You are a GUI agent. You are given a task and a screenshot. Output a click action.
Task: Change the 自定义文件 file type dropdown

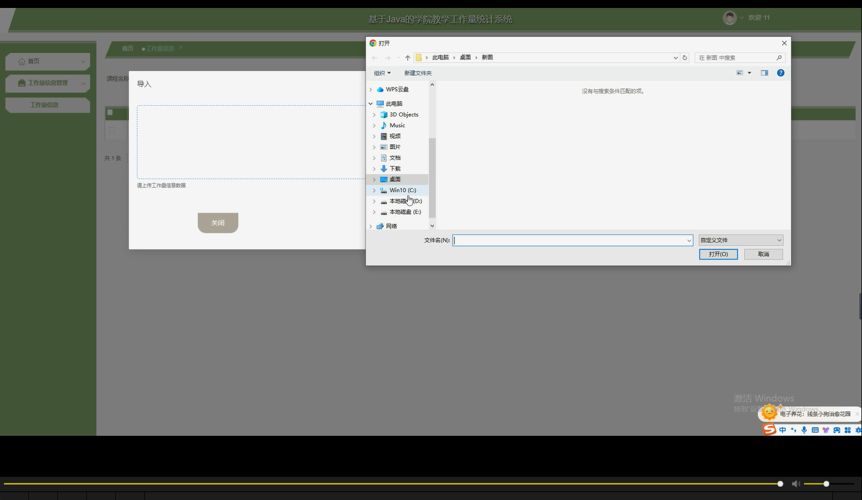(740, 240)
